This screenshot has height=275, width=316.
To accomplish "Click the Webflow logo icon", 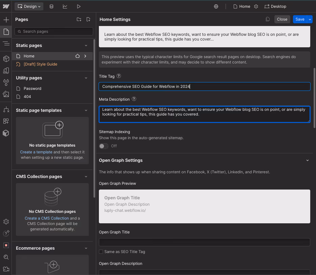I will [6, 6].
